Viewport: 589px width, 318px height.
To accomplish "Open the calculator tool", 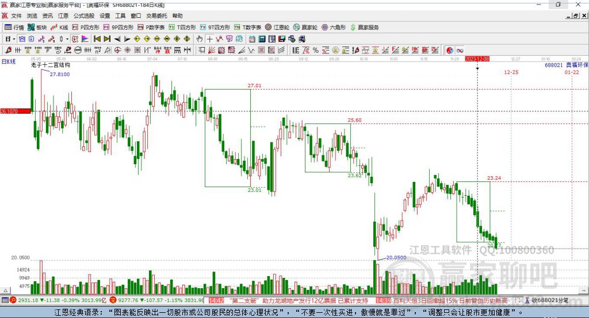I will pos(262,39).
